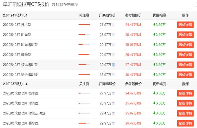Click calculator icon in 改款 28T 豪华型 row
This screenshot has height=128, width=197.
click(x=113, y=123)
